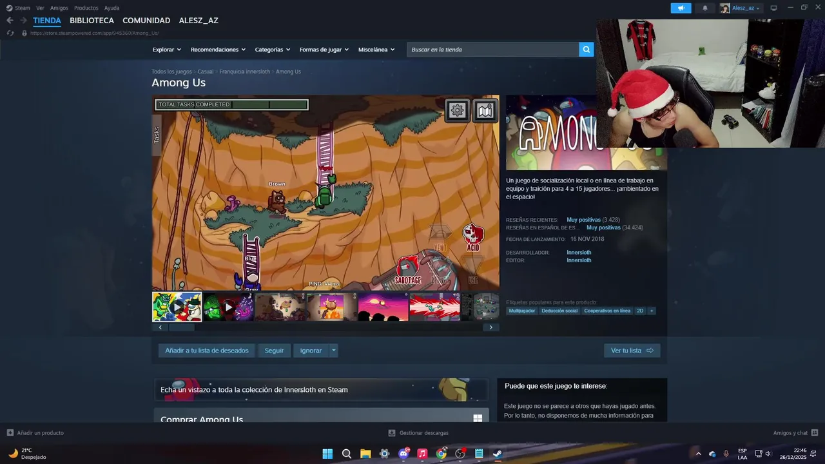
Task: Open the ALESZ_AZ profile tab
Action: 199,21
